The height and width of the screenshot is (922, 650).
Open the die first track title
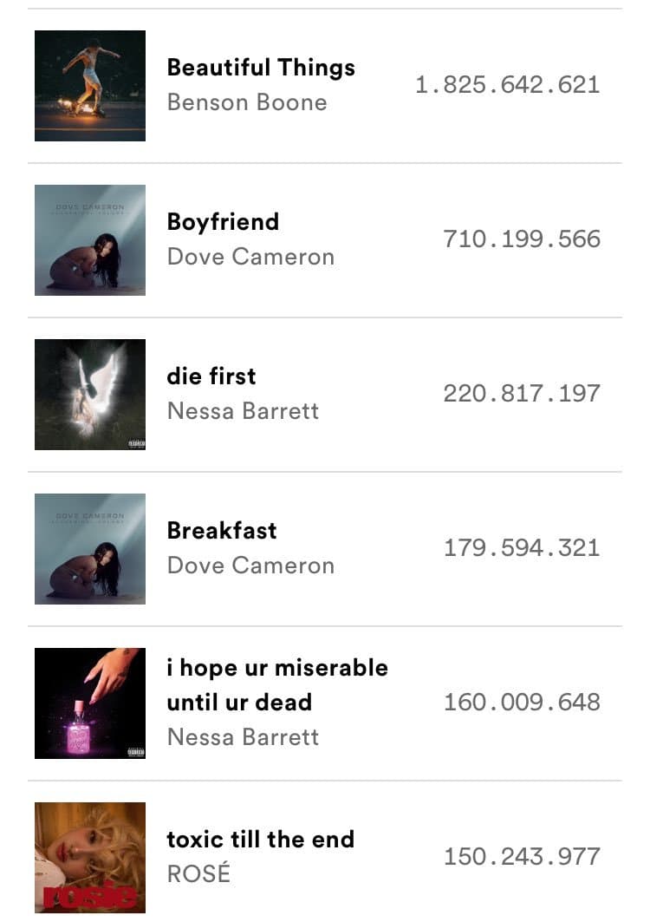click(x=211, y=376)
